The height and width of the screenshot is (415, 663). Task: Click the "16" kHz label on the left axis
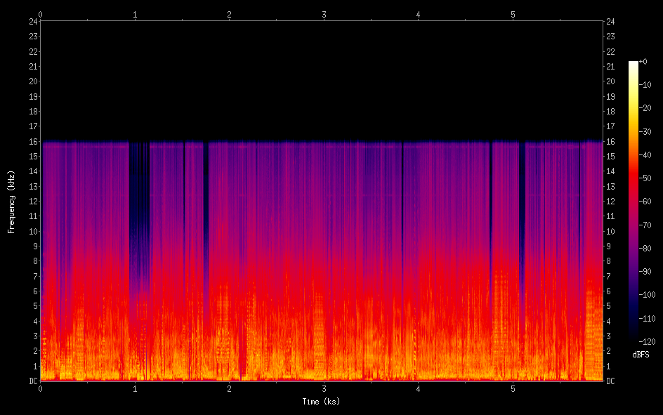click(x=32, y=141)
